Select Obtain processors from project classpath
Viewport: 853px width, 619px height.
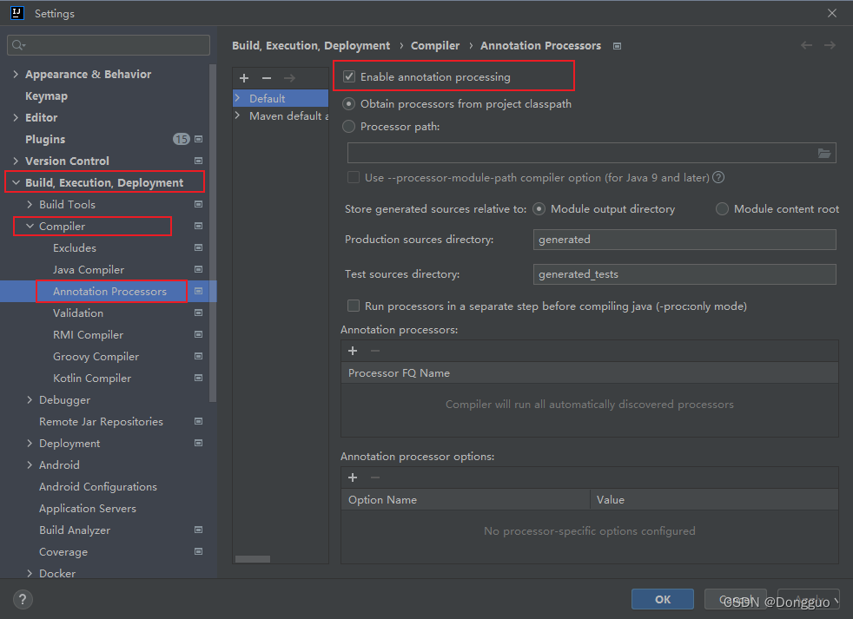pyautogui.click(x=348, y=104)
